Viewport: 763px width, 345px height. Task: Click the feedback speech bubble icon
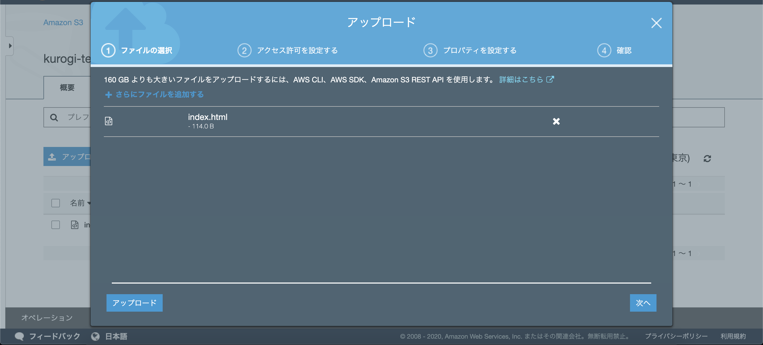tap(20, 336)
